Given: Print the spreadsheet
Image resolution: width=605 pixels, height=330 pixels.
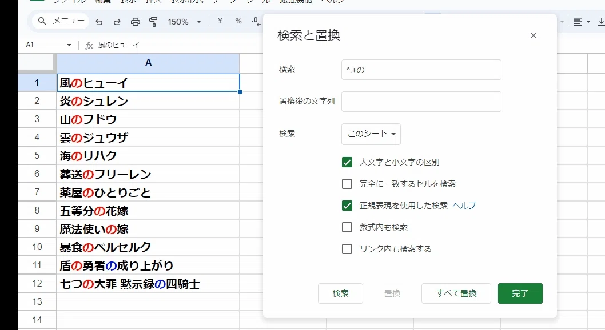Looking at the screenshot, I should [136, 22].
